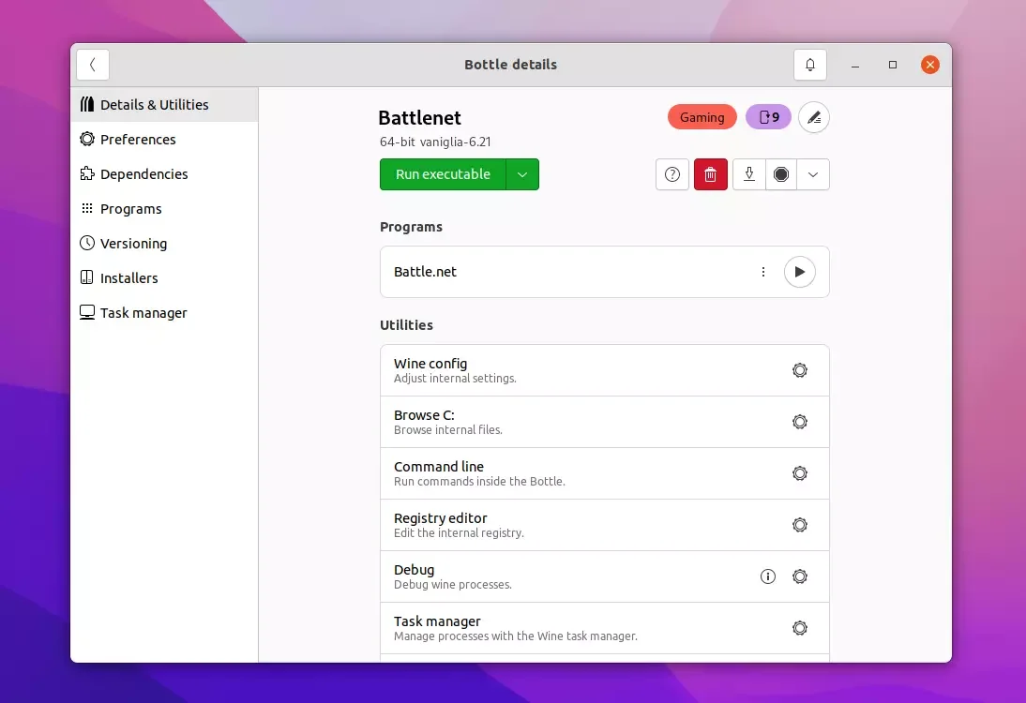
Task: Open Dependencies in the sidebar
Action: point(164,174)
